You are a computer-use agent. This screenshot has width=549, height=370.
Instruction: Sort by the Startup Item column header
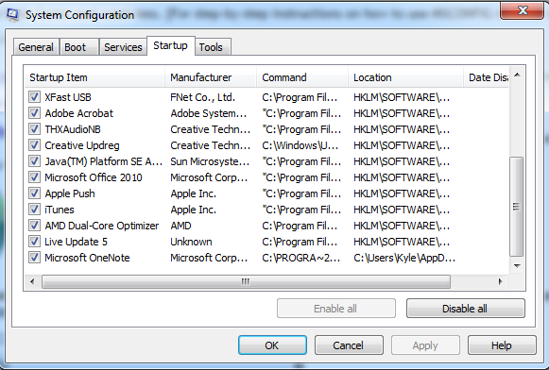[x=94, y=77]
